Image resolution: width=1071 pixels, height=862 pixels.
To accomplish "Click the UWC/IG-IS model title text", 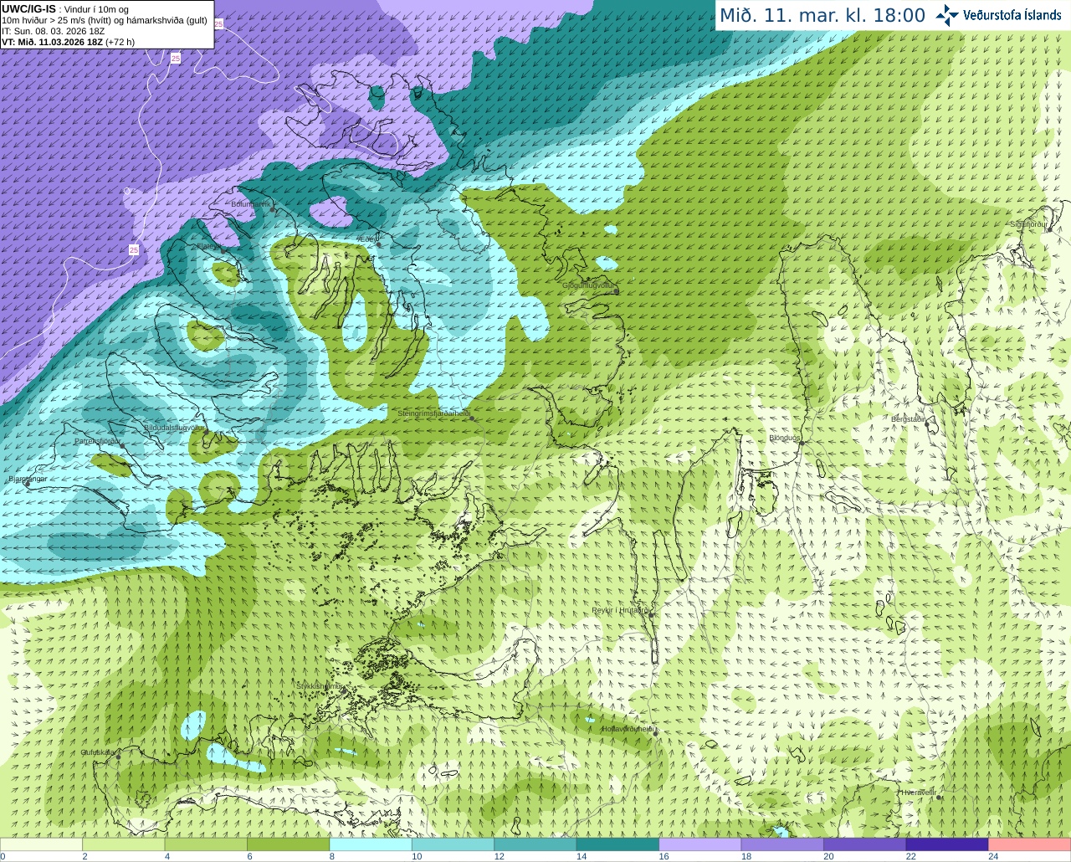I will pos(28,9).
